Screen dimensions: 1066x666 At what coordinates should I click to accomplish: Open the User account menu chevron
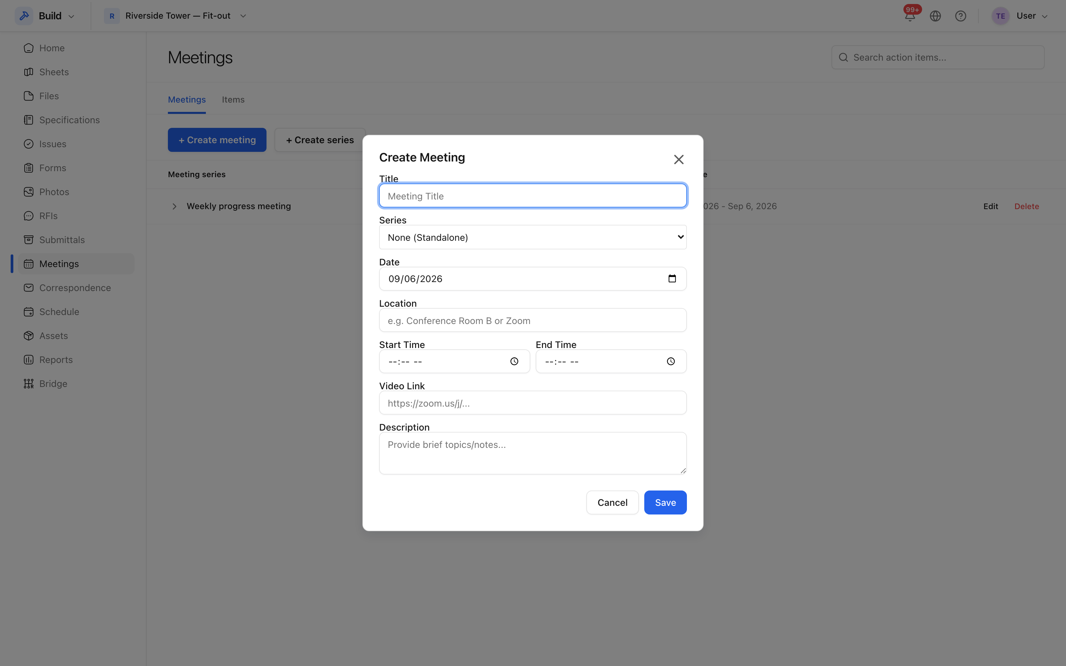click(x=1044, y=16)
